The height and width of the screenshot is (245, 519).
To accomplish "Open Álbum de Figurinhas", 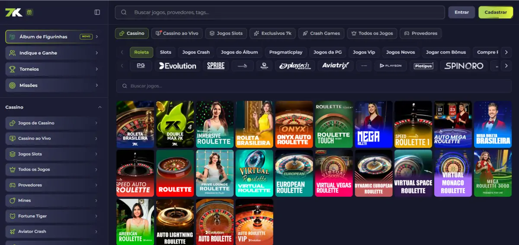I will 54,37.
